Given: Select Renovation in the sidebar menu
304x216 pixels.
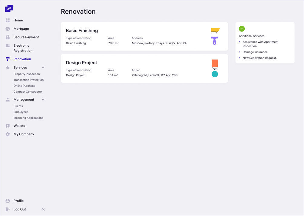Looking at the screenshot, I should click(x=22, y=59).
